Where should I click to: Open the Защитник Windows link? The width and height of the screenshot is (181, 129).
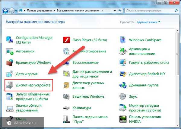(x=88, y=96)
